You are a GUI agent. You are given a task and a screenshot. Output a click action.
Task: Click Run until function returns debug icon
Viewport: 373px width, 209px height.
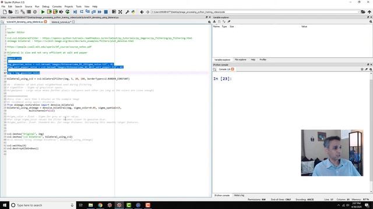93,12
